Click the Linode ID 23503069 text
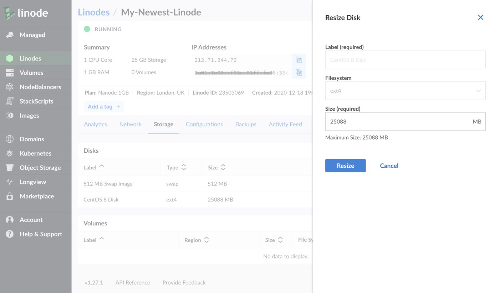Screen dimensions: 495x293 tap(218, 93)
